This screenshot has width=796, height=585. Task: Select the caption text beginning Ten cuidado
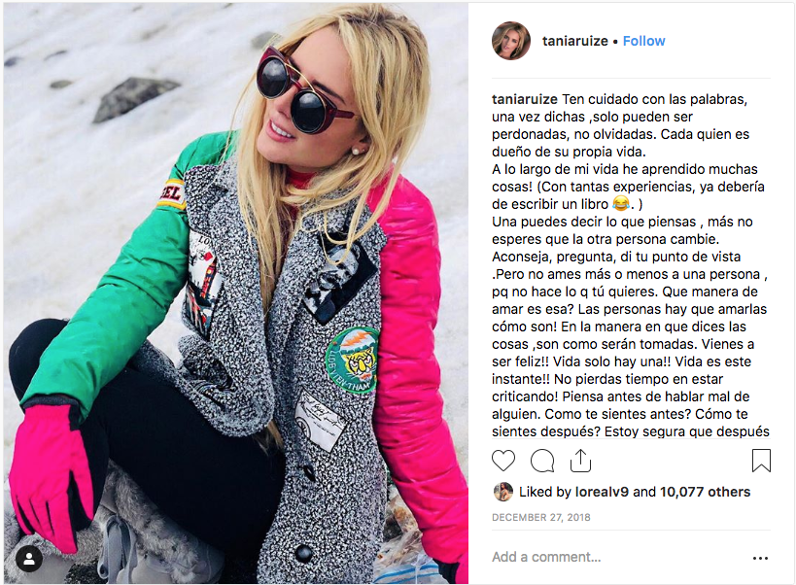click(x=630, y=265)
